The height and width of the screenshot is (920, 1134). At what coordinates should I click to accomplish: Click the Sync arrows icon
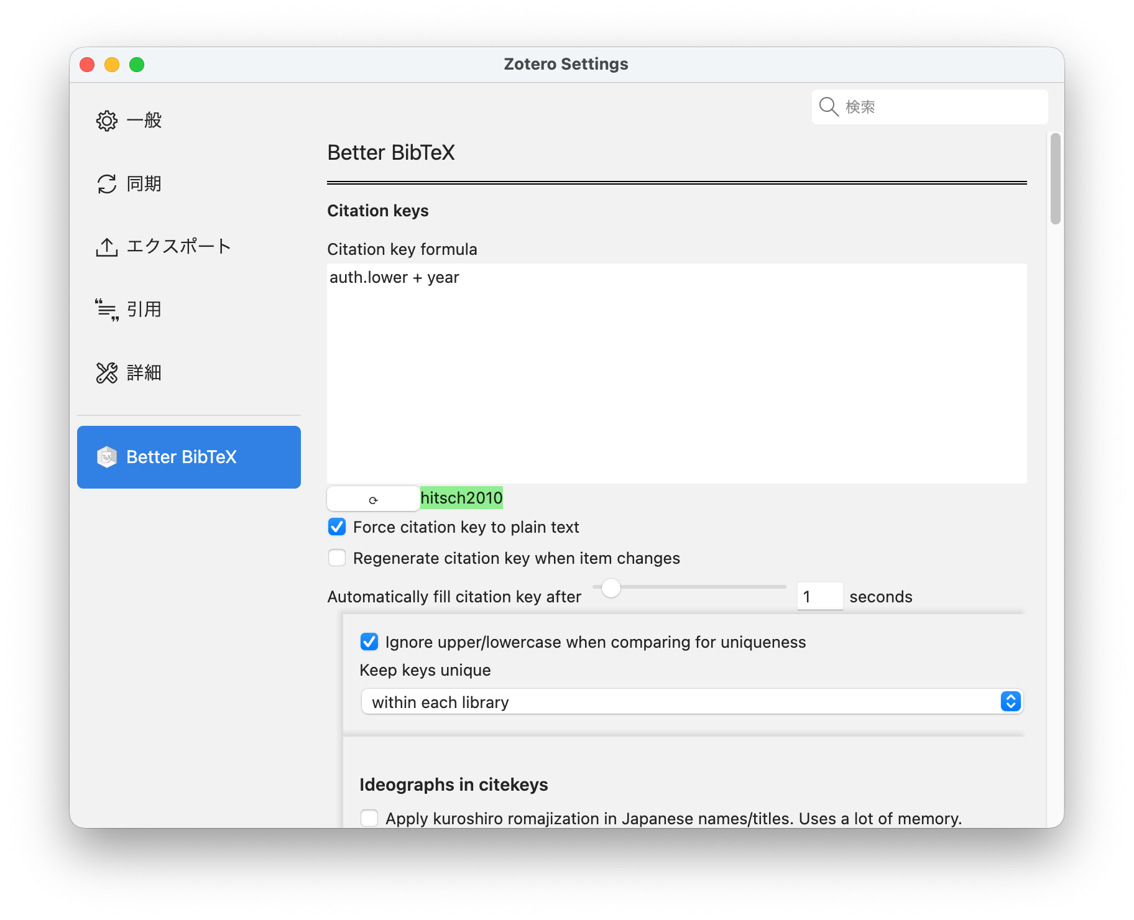(x=106, y=184)
